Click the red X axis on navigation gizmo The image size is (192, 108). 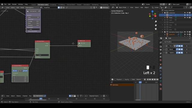(x=155, y=16)
